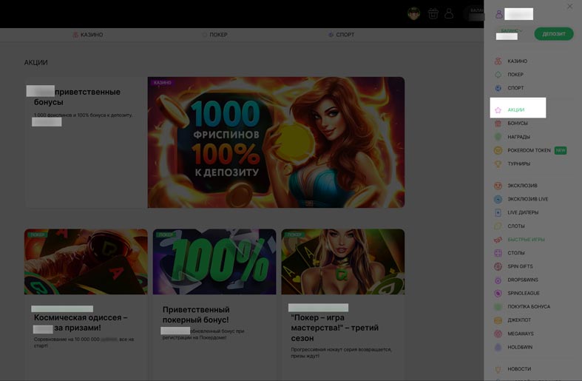This screenshot has width=582, height=381.
Task: Click the avatar icon in top bar
Action: [x=414, y=14]
